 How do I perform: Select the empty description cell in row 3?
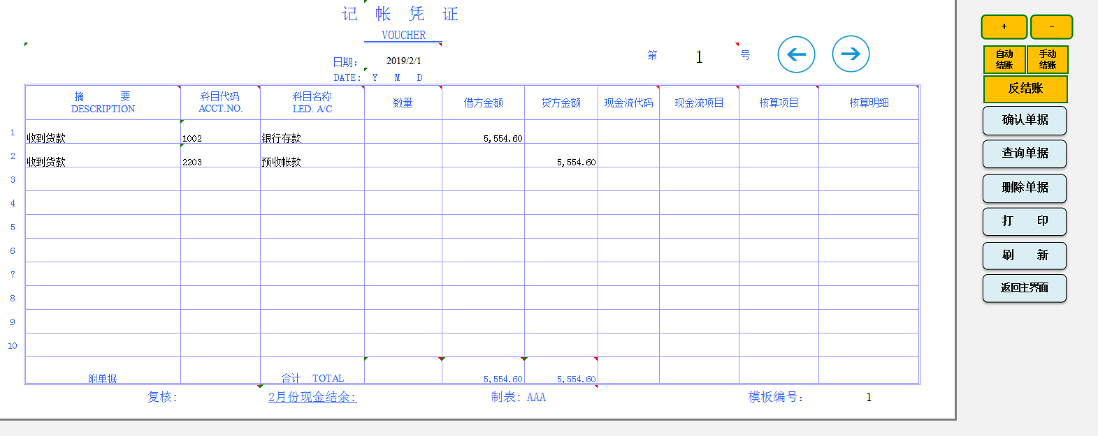103,179
